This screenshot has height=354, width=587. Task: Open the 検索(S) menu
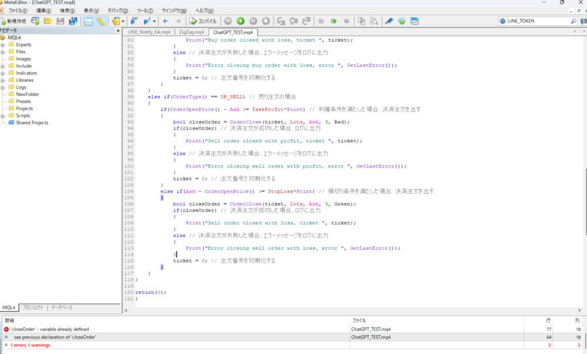pyautogui.click(x=68, y=11)
